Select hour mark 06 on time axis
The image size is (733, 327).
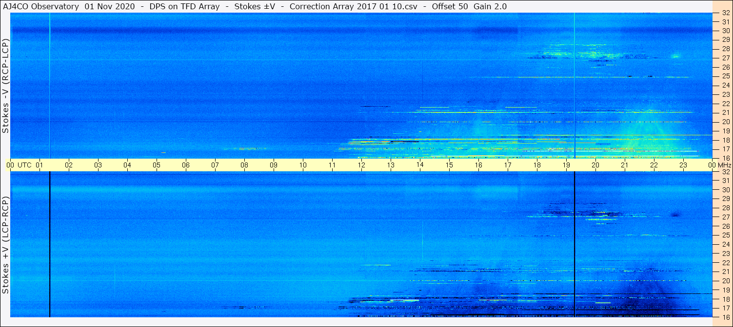tap(186, 165)
